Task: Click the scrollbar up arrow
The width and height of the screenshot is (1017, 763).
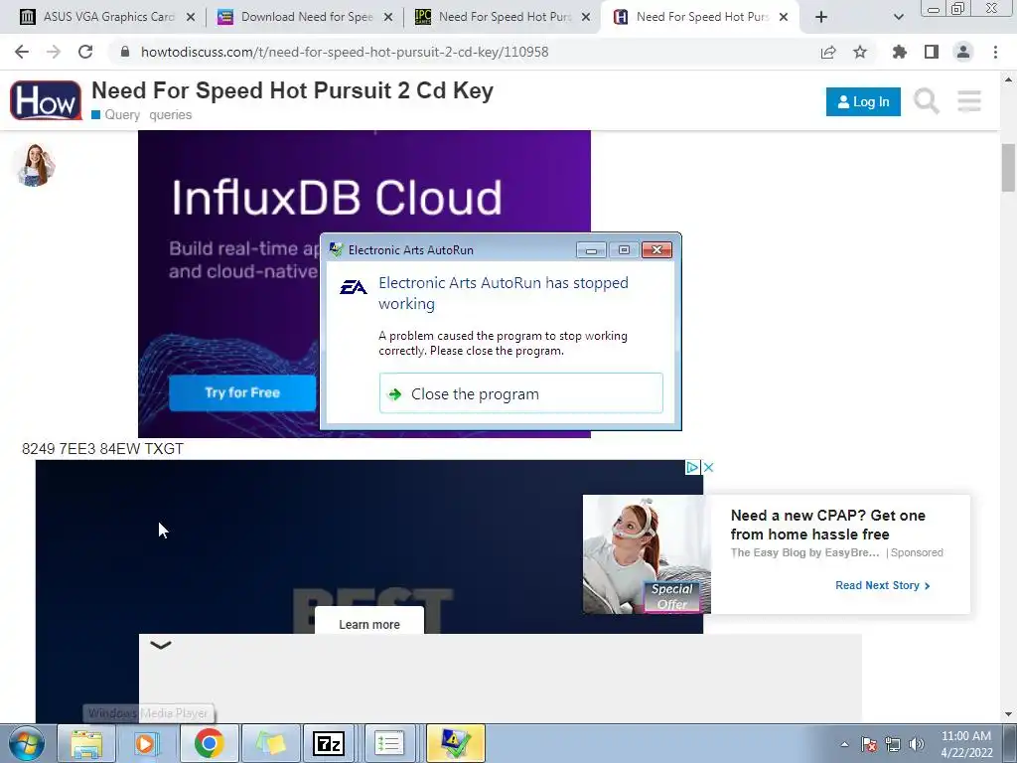Action: pyautogui.click(x=1008, y=79)
